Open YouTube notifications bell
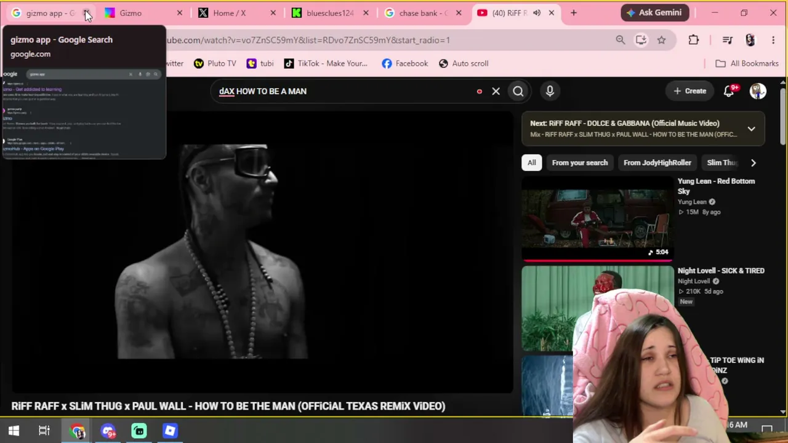The width and height of the screenshot is (788, 443). pyautogui.click(x=729, y=91)
